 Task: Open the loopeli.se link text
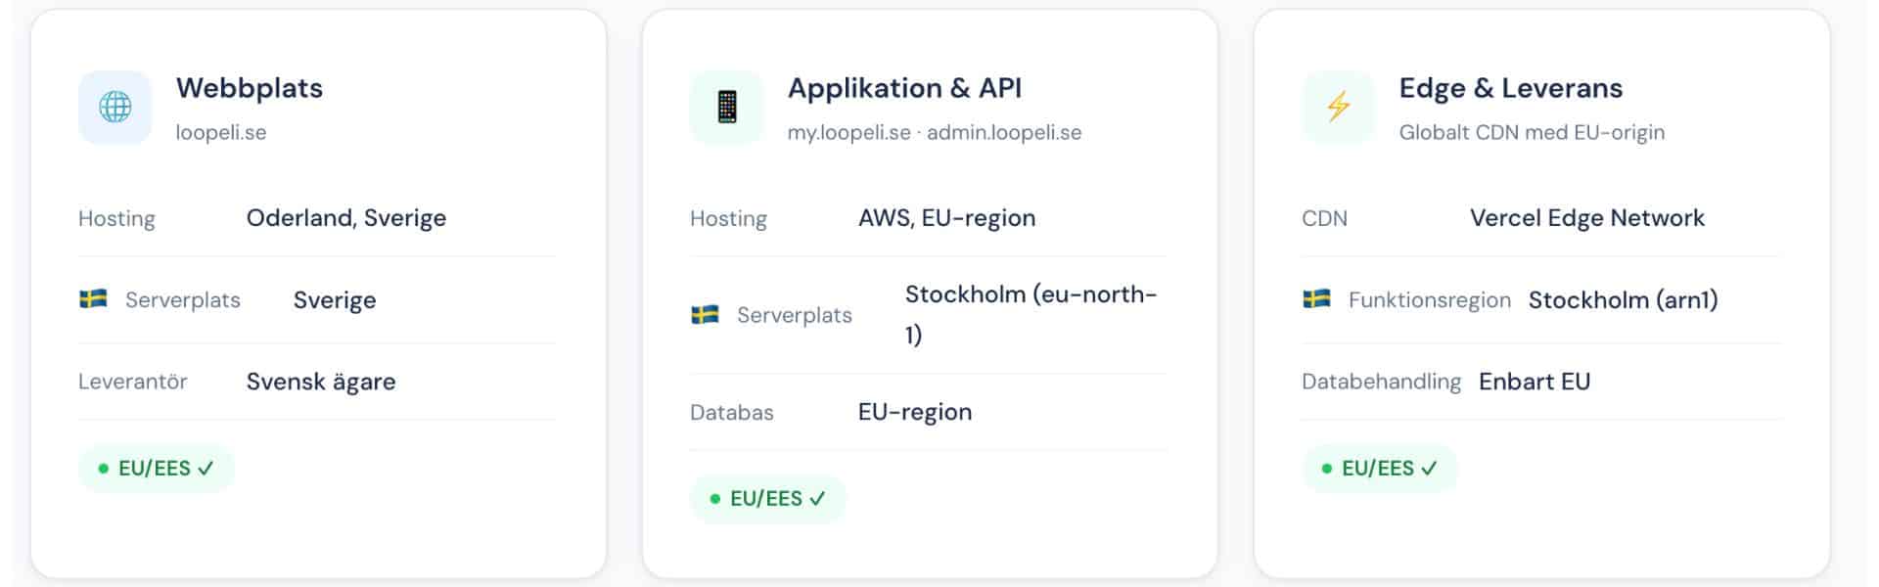click(x=221, y=133)
